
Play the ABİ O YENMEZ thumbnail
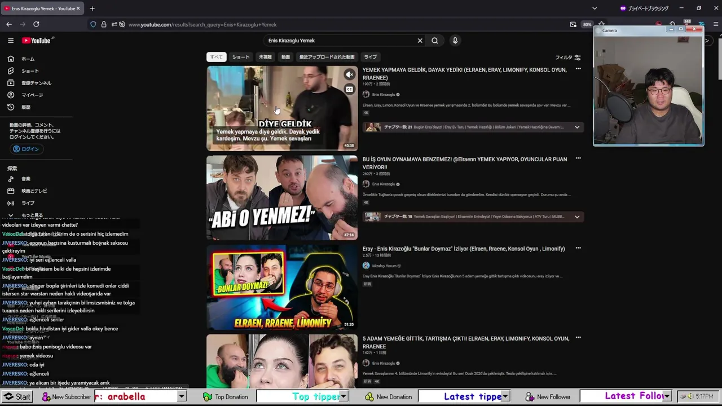(x=282, y=198)
